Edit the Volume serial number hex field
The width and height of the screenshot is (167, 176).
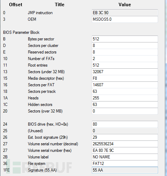pyautogui.click(x=125, y=150)
